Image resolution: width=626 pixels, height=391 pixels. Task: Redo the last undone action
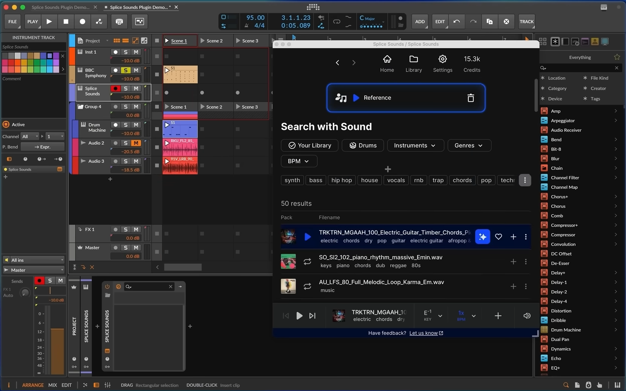(473, 21)
